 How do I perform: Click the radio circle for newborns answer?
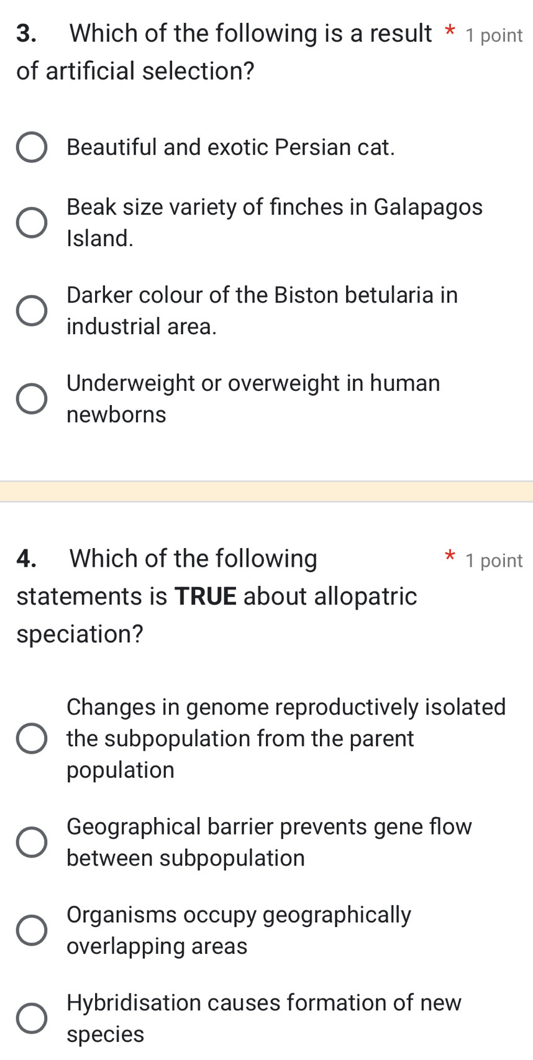32,398
